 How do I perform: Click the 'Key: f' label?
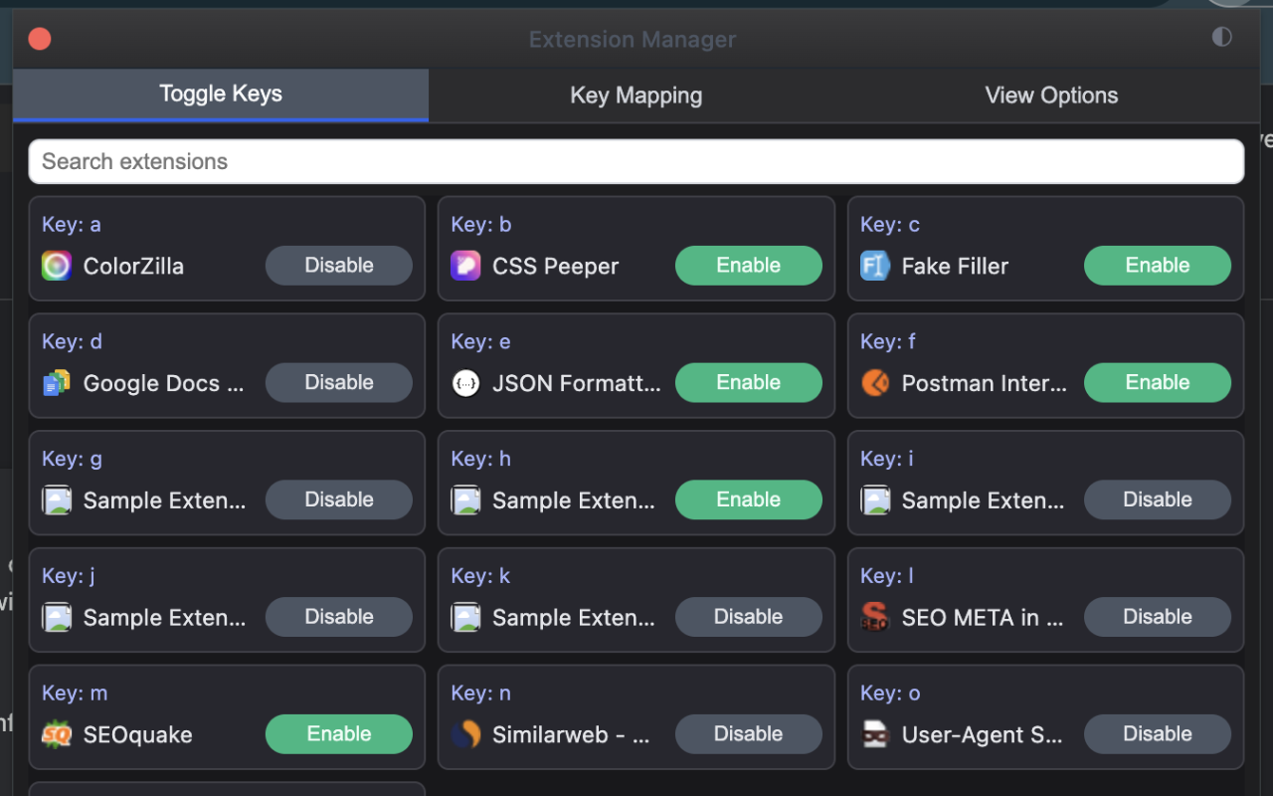pos(888,342)
